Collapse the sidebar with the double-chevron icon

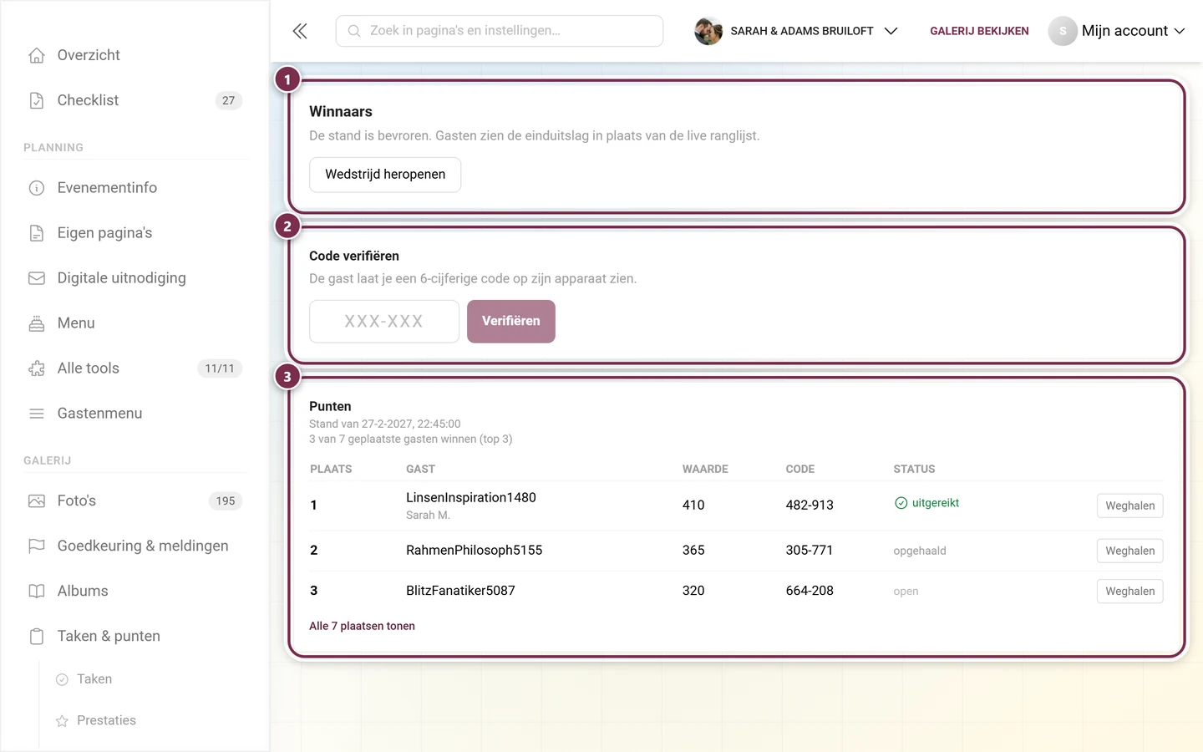click(300, 31)
